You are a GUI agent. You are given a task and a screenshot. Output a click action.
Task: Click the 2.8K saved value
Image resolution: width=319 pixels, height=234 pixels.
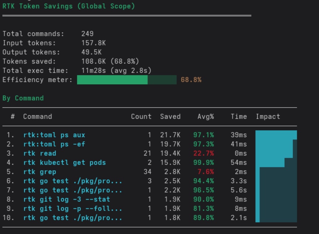[172, 172]
